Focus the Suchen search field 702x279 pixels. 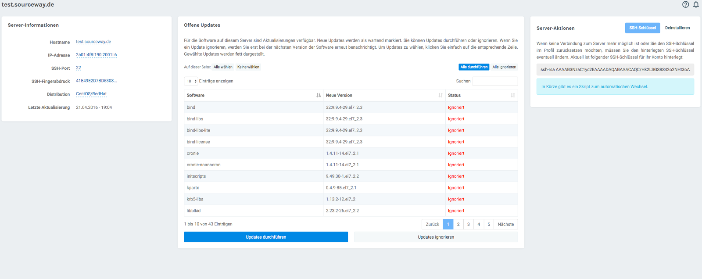pyautogui.click(x=494, y=81)
